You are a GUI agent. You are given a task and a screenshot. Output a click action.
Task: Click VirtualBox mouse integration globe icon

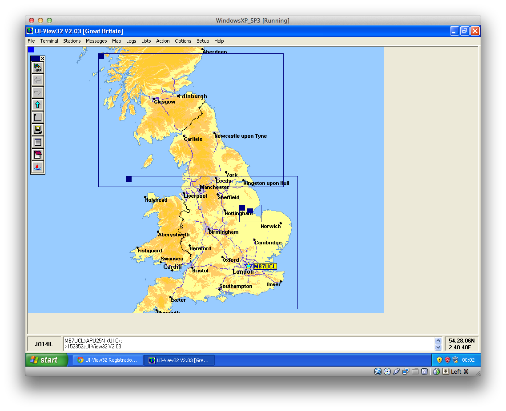437,371
